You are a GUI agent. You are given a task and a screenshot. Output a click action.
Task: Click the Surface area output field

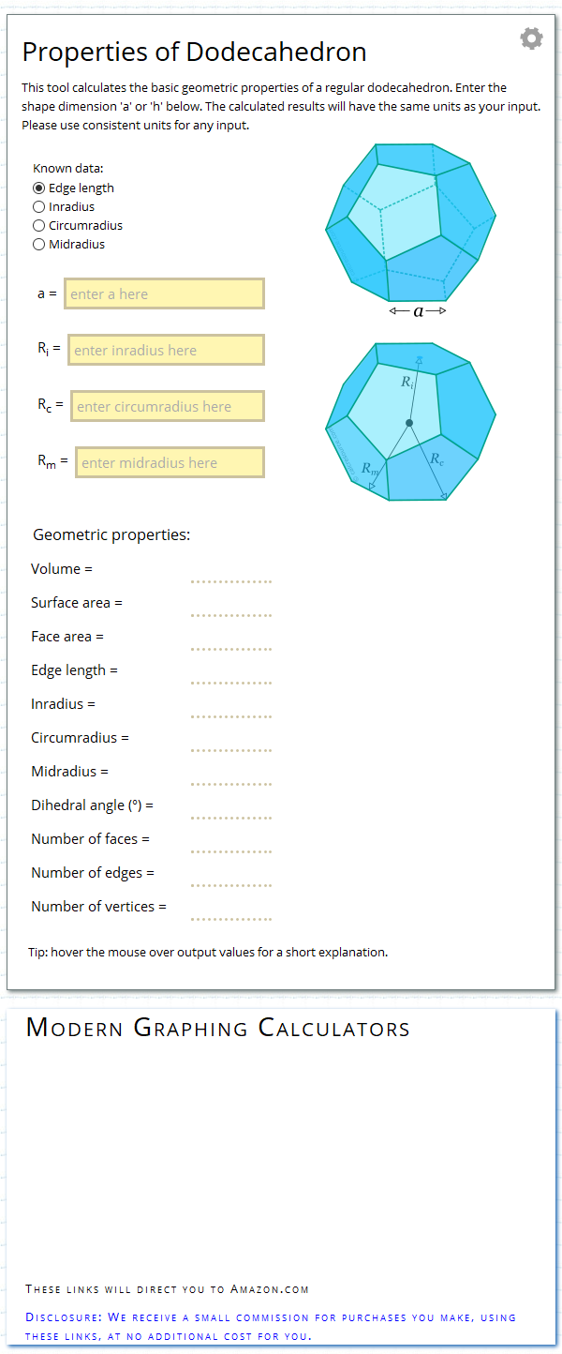tap(230, 613)
